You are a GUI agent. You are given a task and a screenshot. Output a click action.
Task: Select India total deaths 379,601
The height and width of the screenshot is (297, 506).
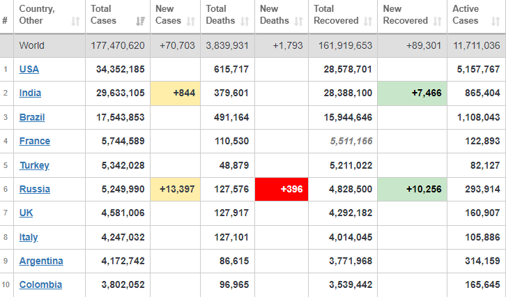(x=231, y=93)
